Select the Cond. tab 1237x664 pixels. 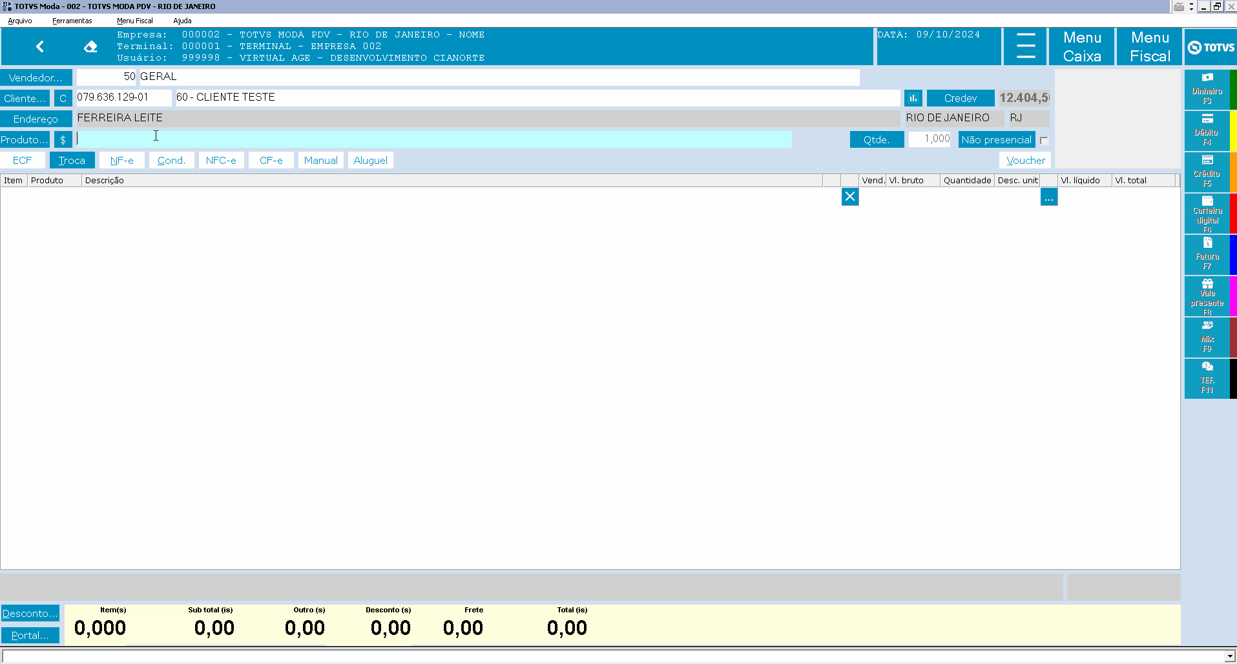[x=172, y=160]
